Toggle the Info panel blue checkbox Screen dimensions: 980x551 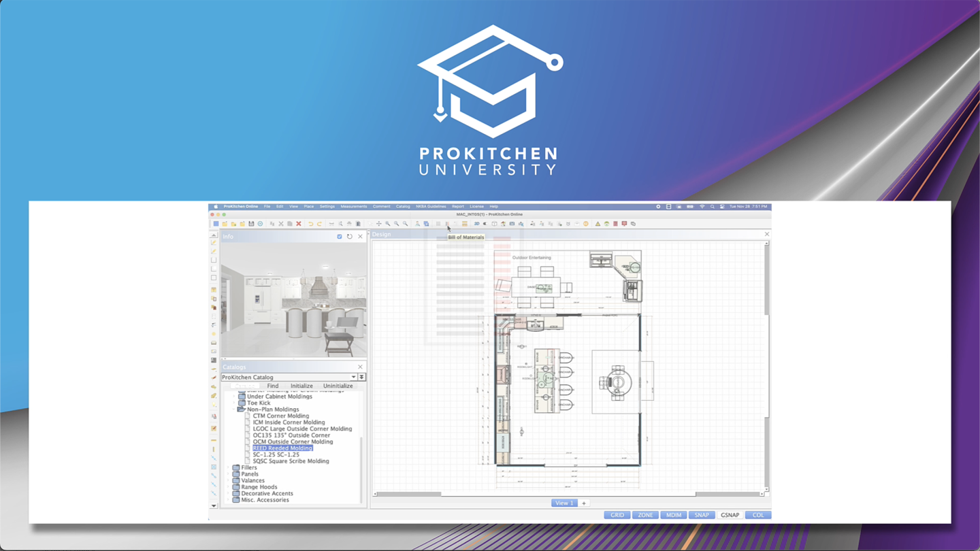[x=340, y=237]
